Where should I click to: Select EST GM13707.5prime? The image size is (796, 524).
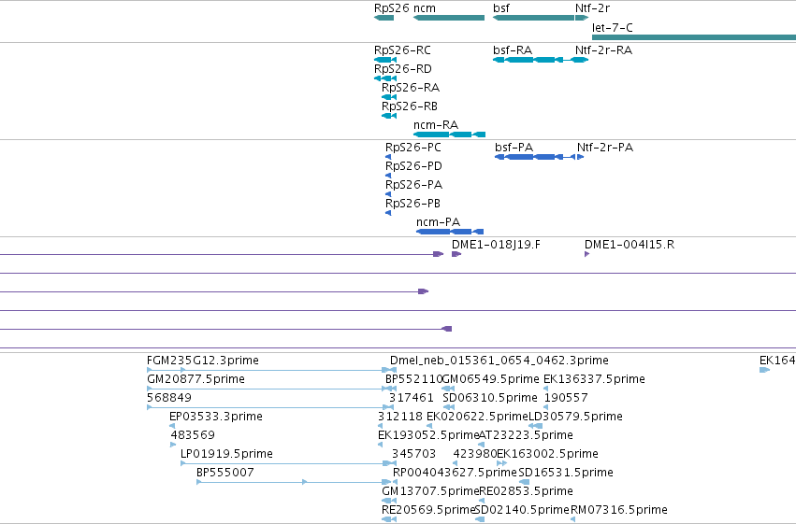click(430, 491)
